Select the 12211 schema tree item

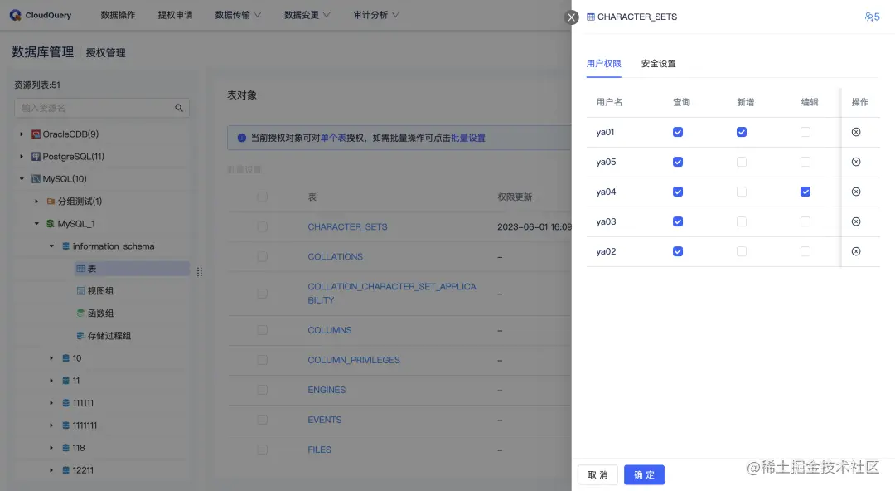pos(83,470)
